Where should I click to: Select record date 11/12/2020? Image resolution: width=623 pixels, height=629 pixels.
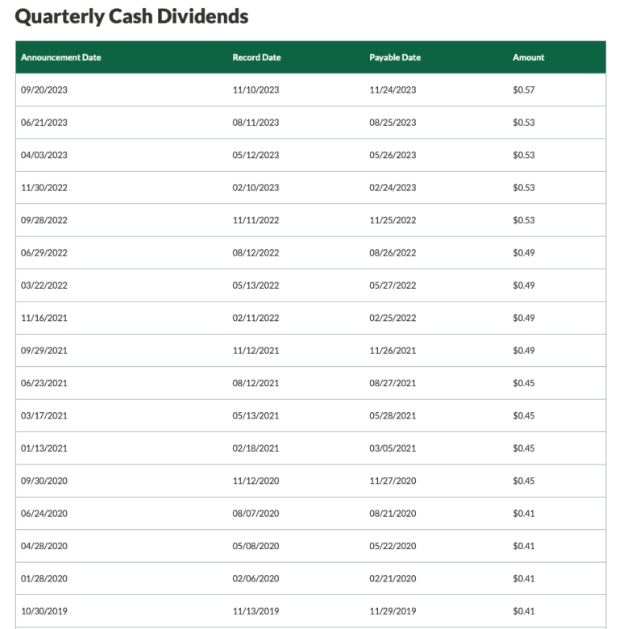click(255, 481)
